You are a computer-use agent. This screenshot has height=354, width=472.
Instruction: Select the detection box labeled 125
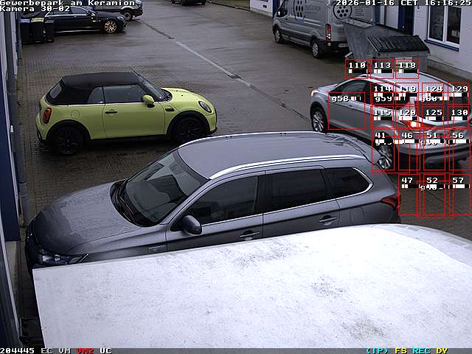click(433, 117)
